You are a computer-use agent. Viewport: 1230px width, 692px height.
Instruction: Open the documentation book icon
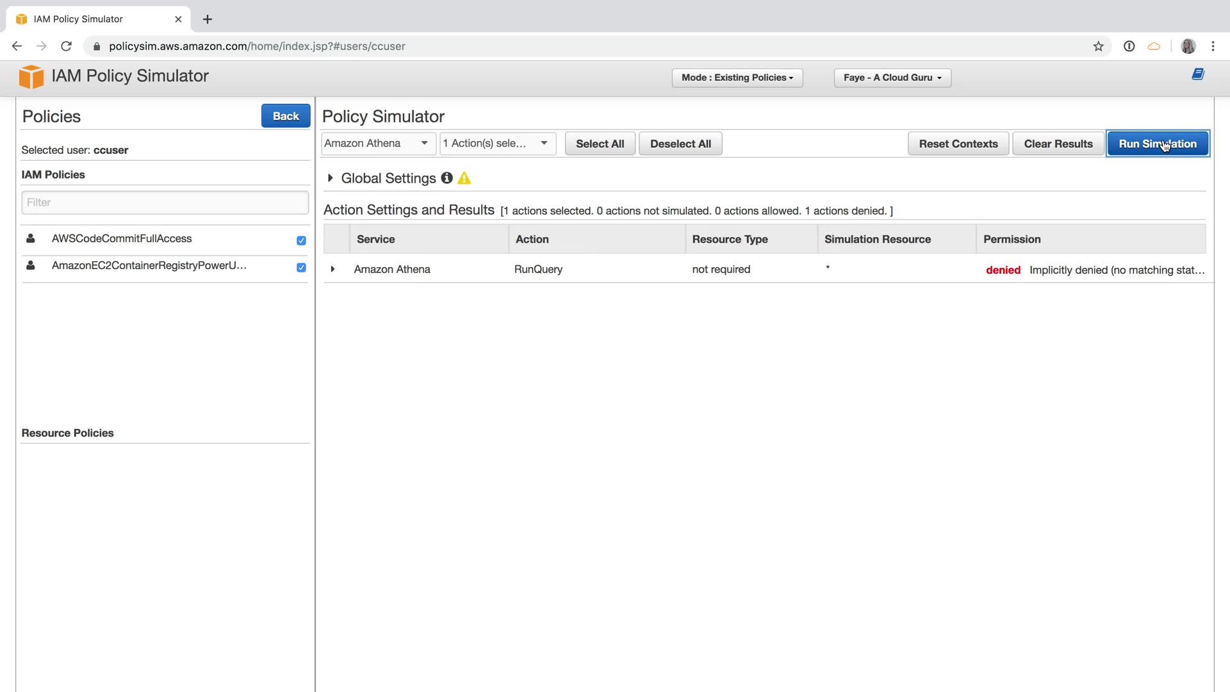click(x=1197, y=74)
